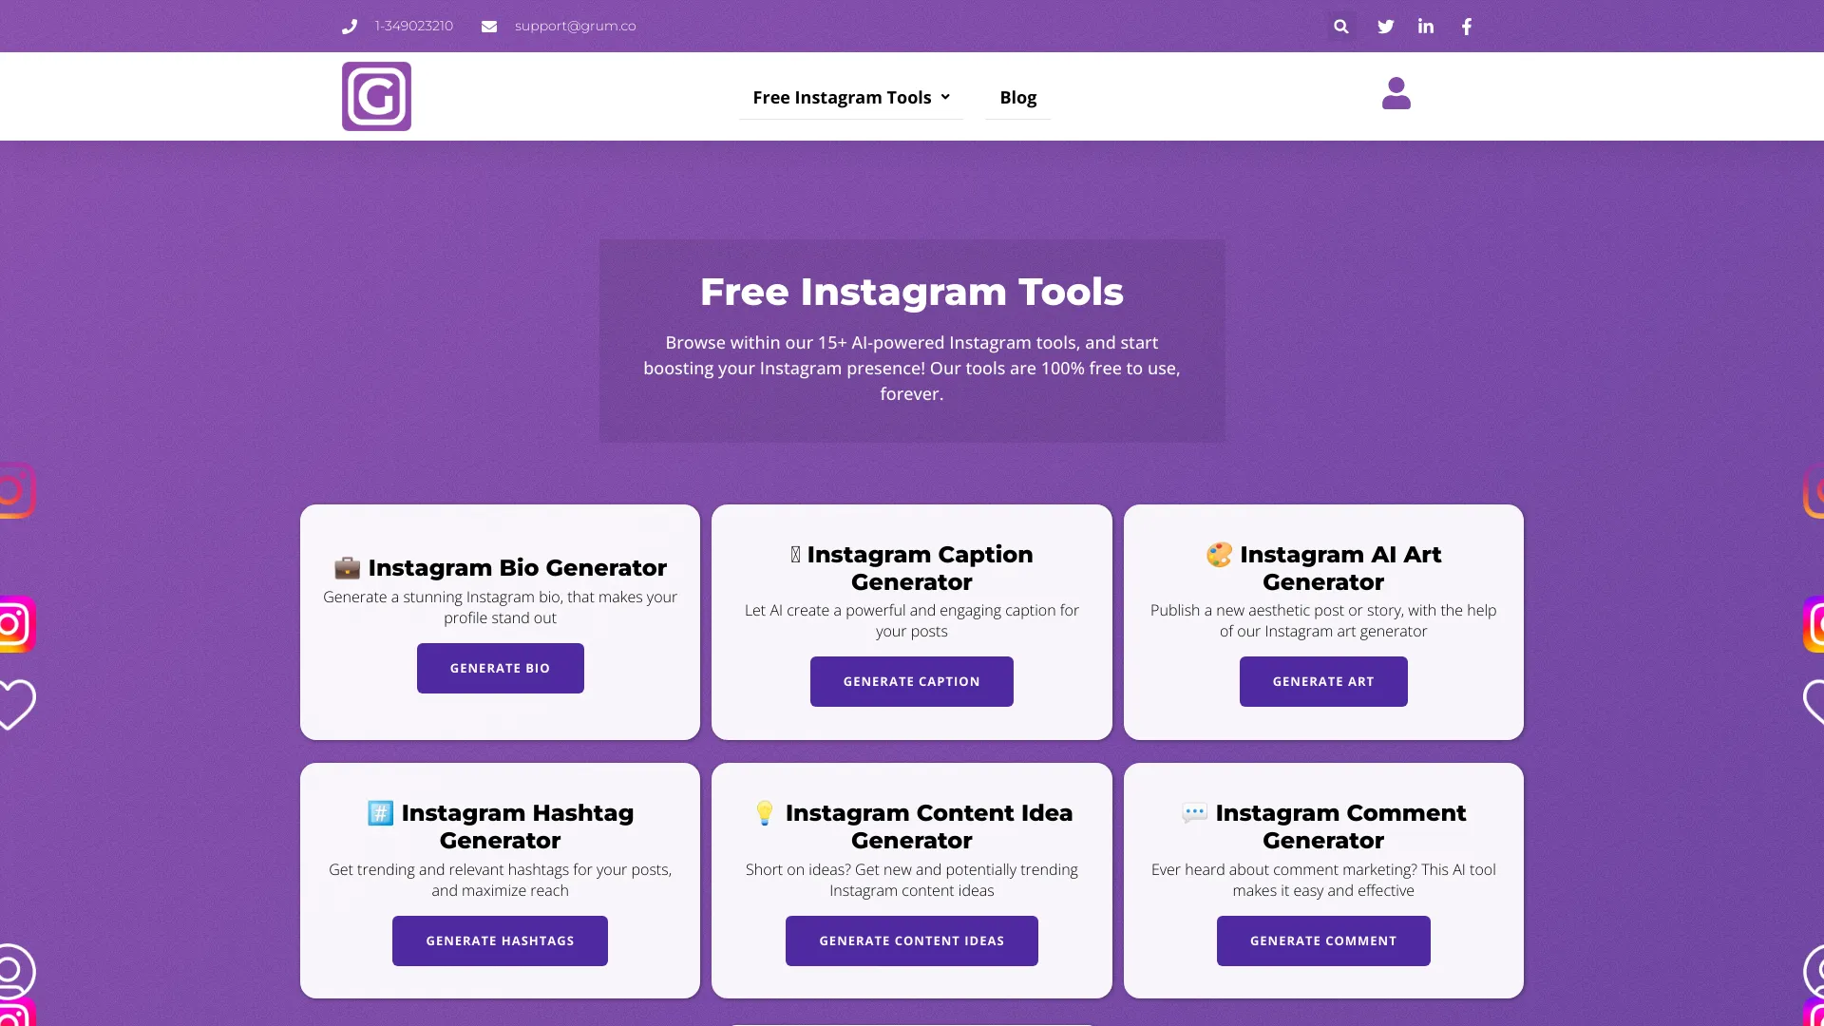Click the Instagram logo left sidebar icon
Screen dimensions: 1824x1026
(x=16, y=624)
